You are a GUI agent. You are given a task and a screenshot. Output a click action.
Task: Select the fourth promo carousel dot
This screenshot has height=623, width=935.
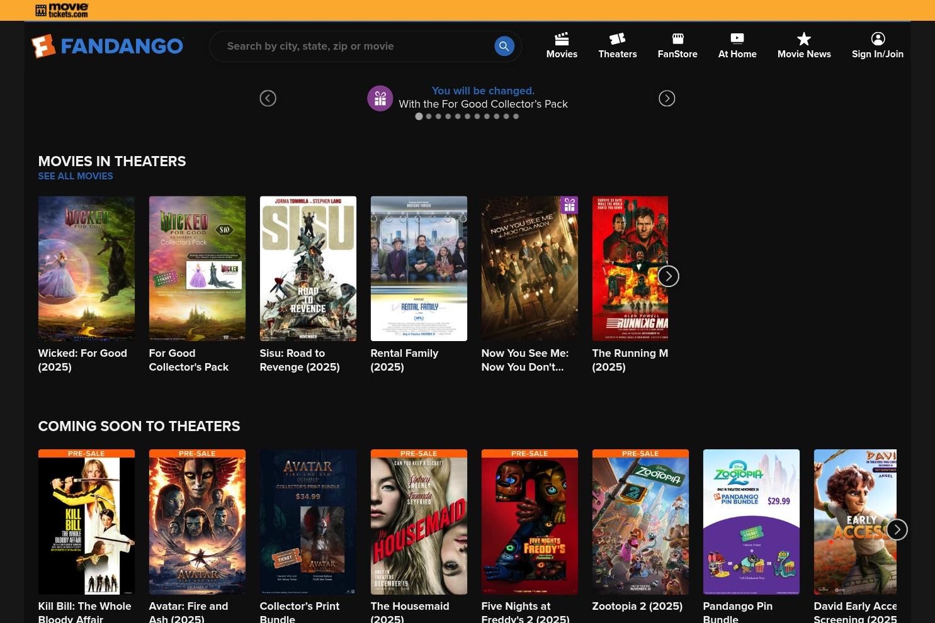pos(448,116)
